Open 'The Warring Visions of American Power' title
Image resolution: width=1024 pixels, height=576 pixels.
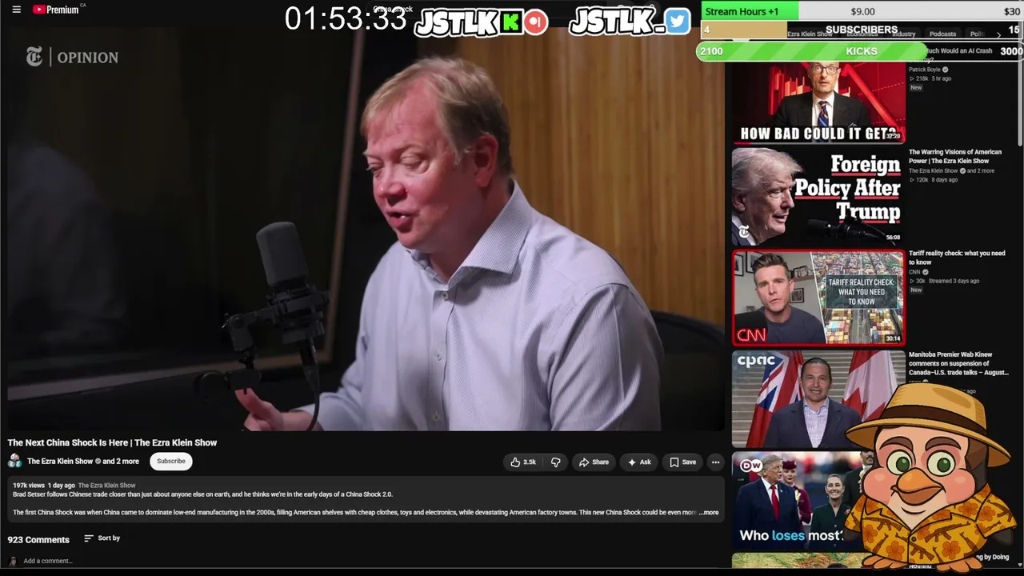(955, 156)
